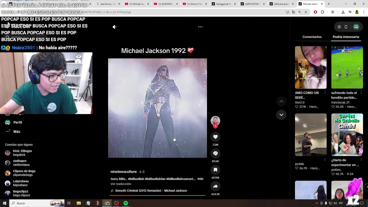The width and height of the screenshot is (368, 207).
Task: Open Spotify from the taskbar
Action: click(126, 203)
